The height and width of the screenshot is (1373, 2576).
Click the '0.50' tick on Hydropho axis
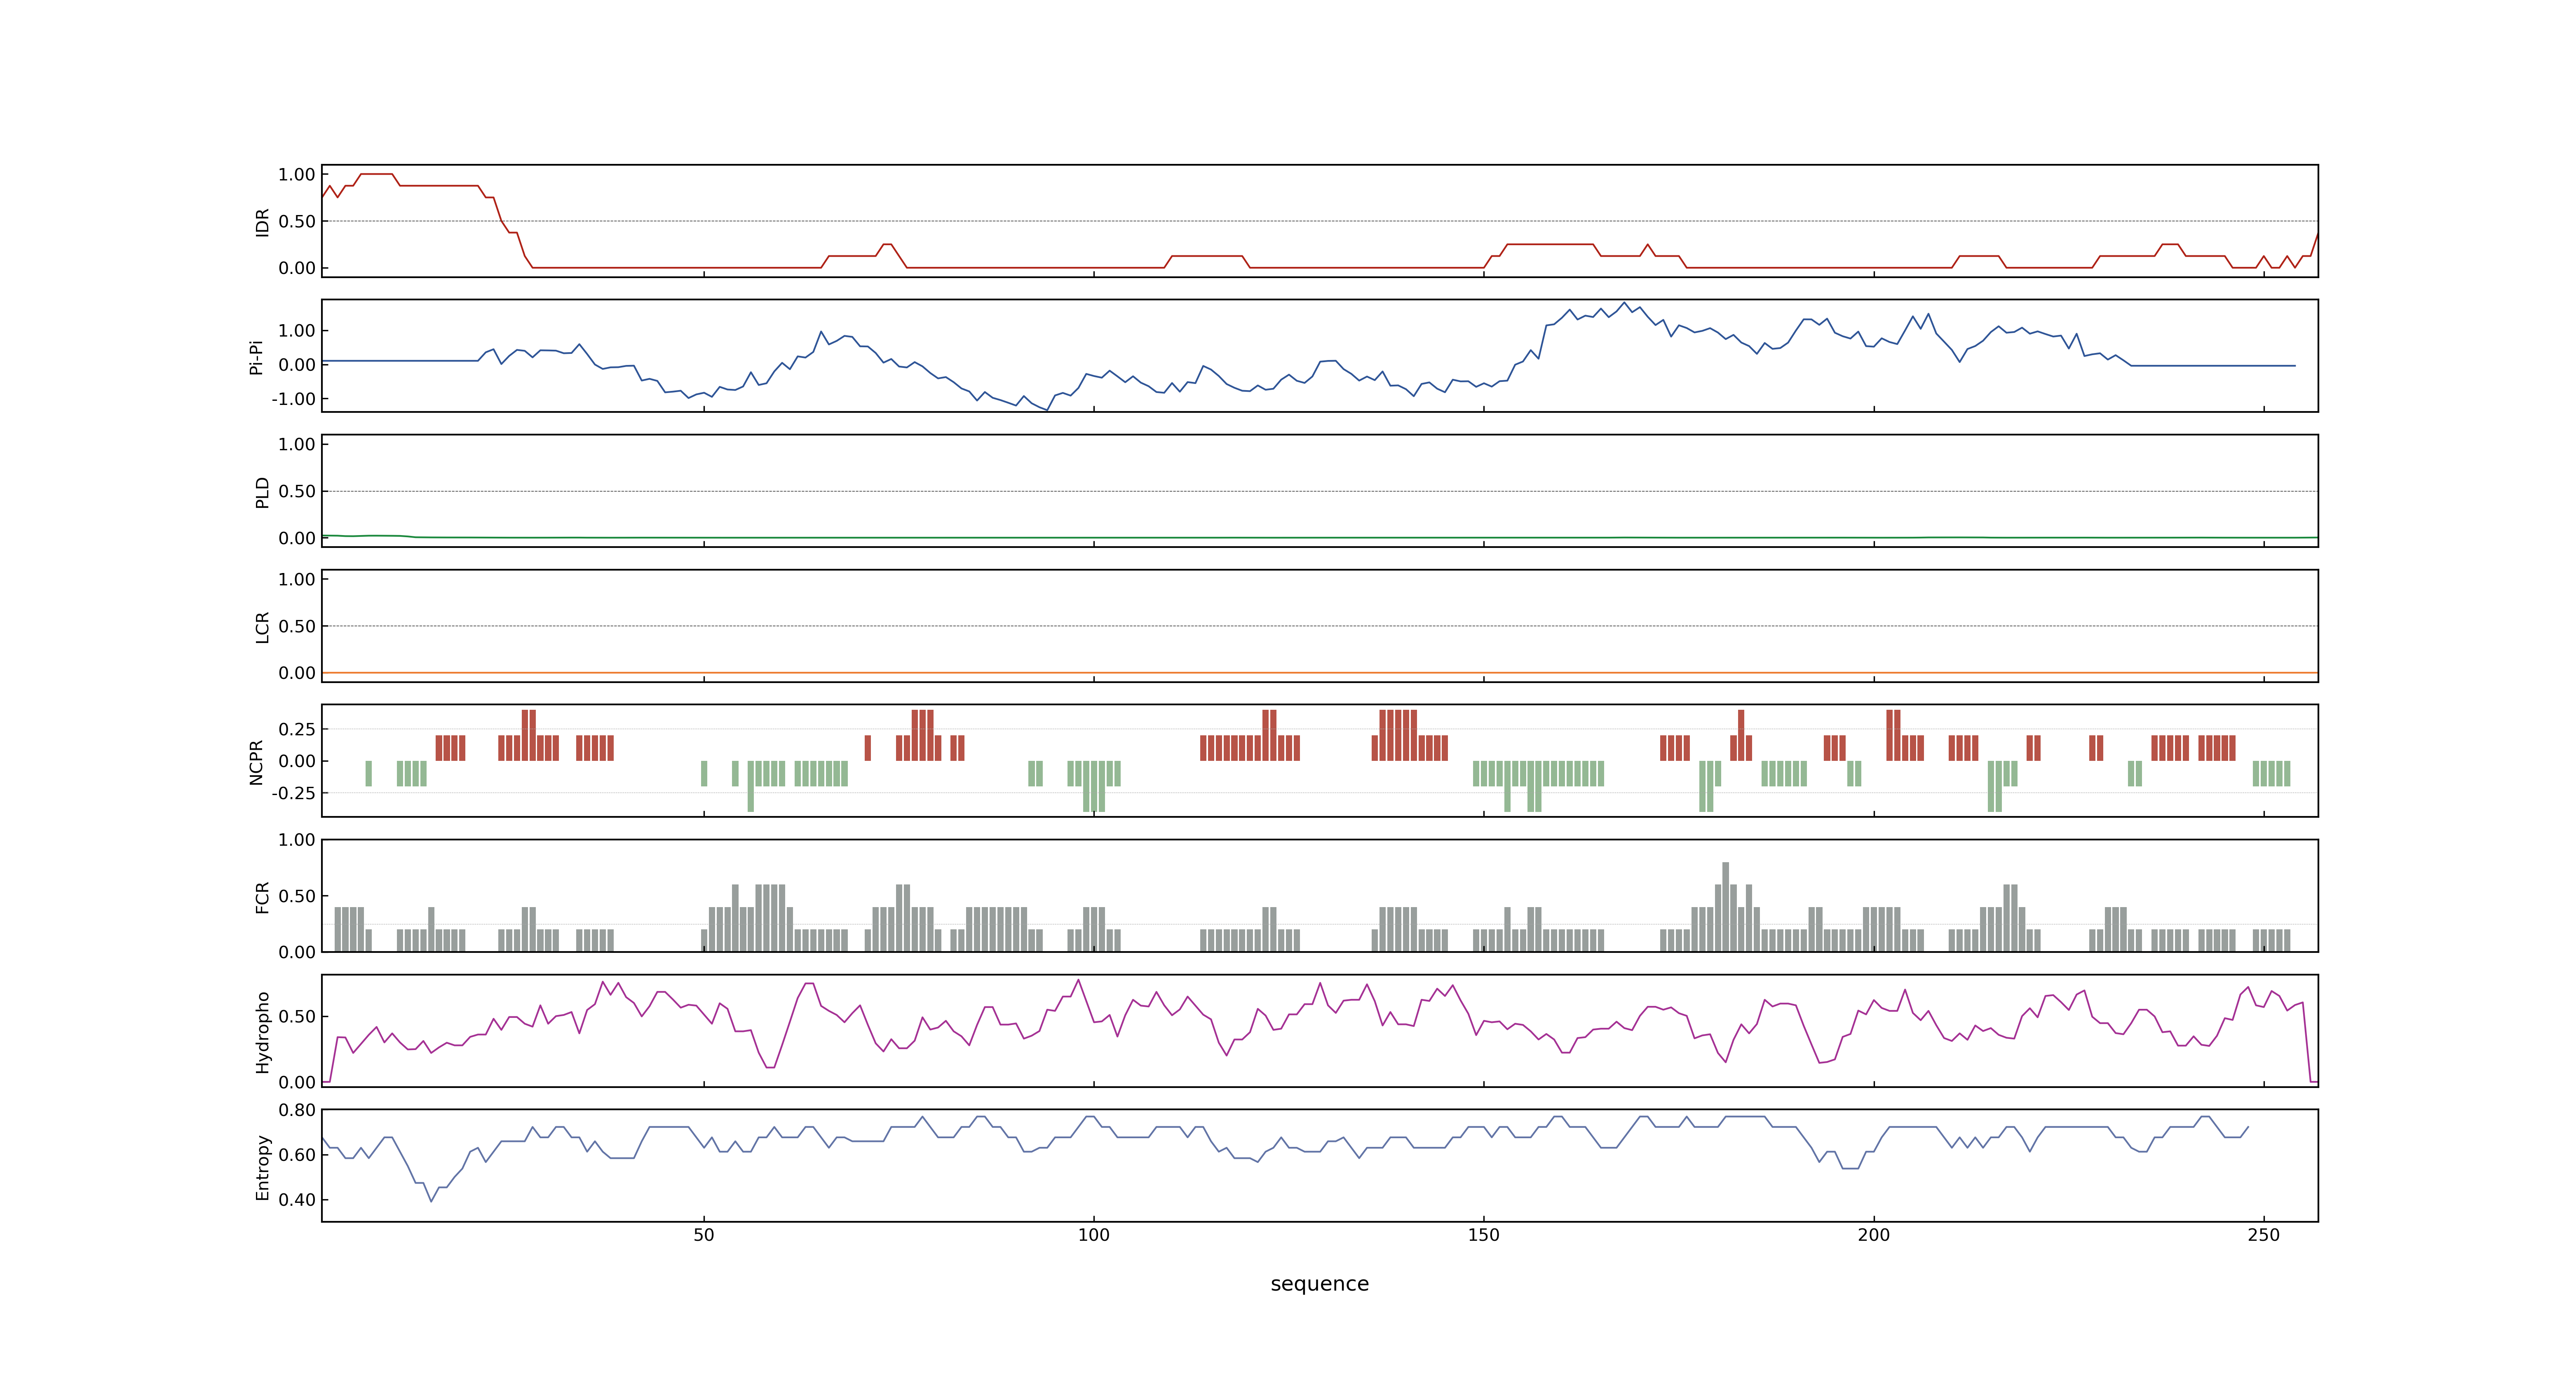pyautogui.click(x=297, y=1016)
